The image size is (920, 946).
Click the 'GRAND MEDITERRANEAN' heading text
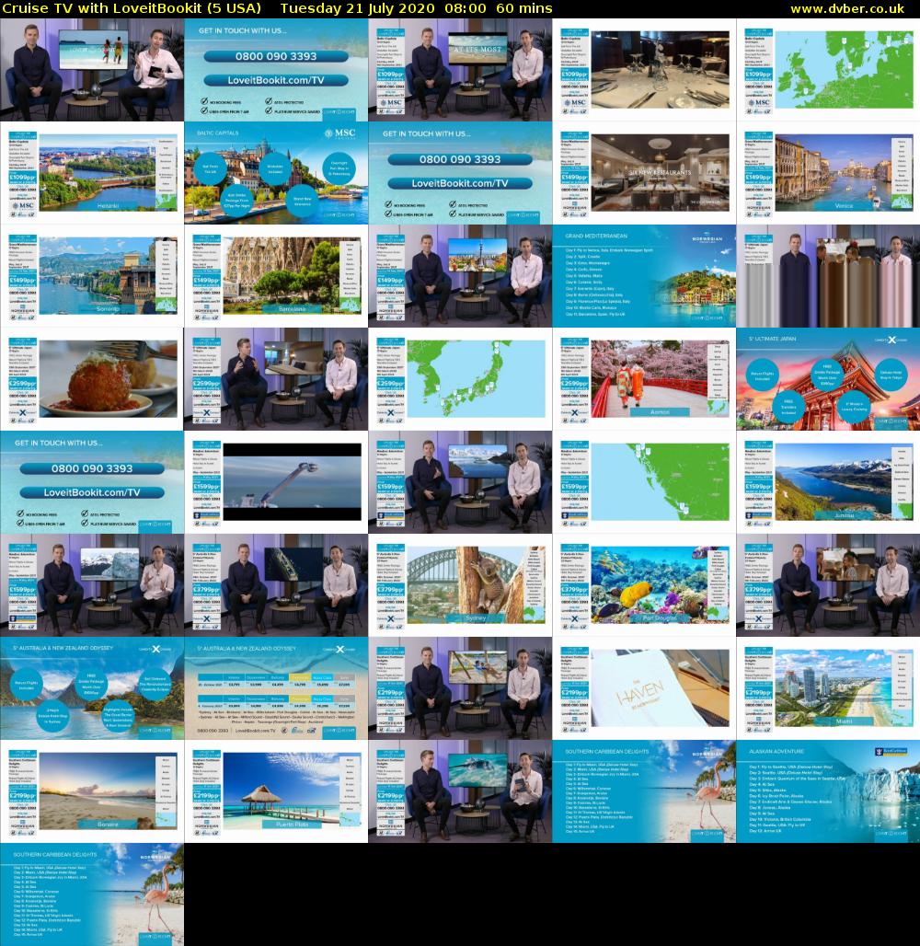click(596, 236)
